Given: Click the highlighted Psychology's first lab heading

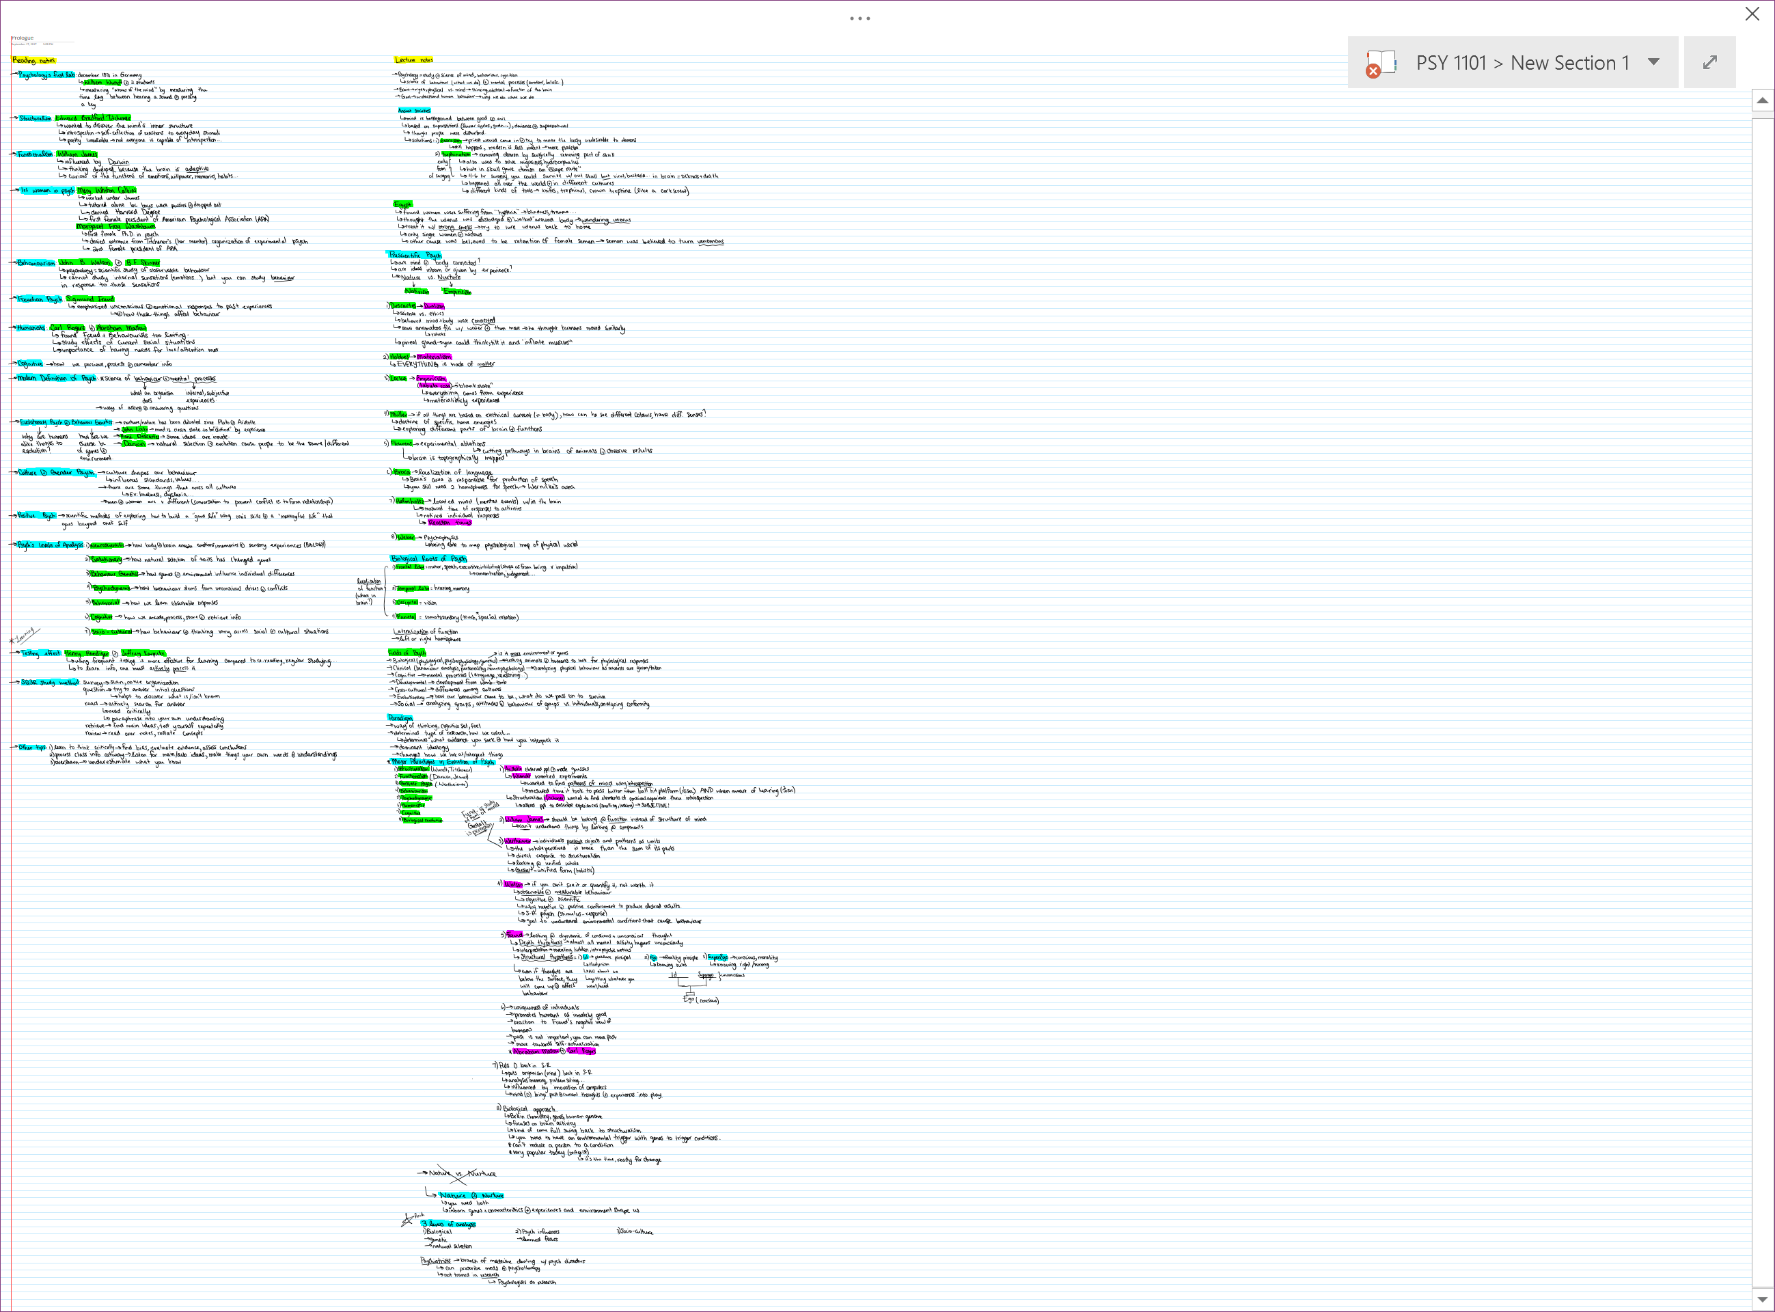Looking at the screenshot, I should [47, 75].
